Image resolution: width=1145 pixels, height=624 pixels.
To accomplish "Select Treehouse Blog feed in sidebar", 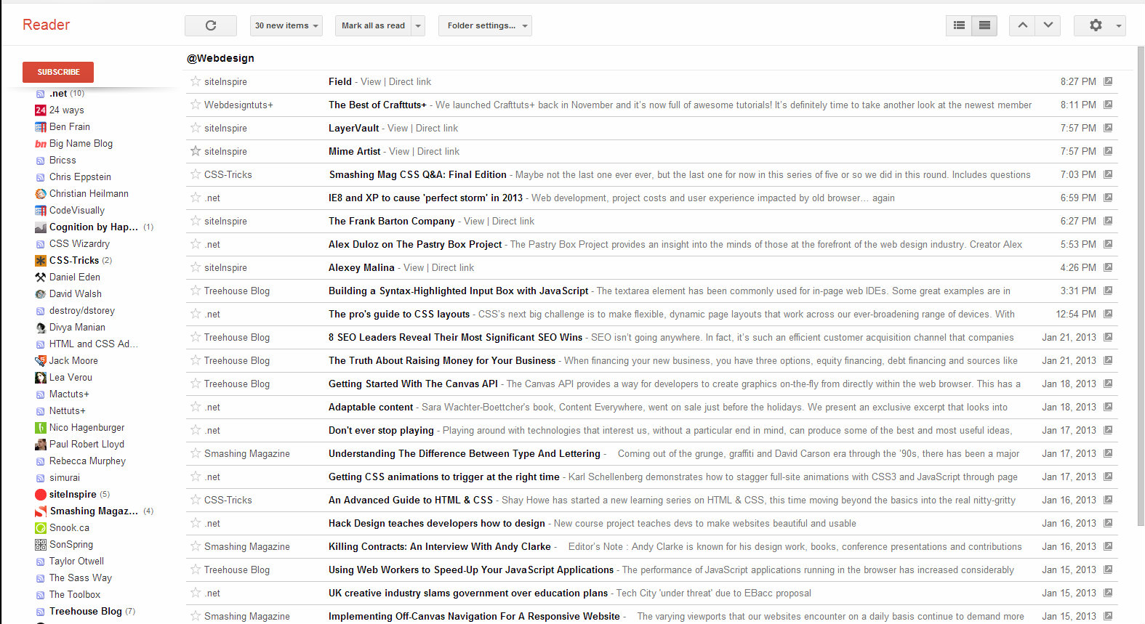I will [x=86, y=611].
